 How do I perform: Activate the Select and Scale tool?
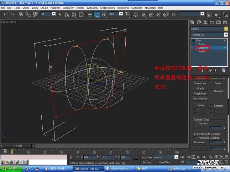coord(104,15)
